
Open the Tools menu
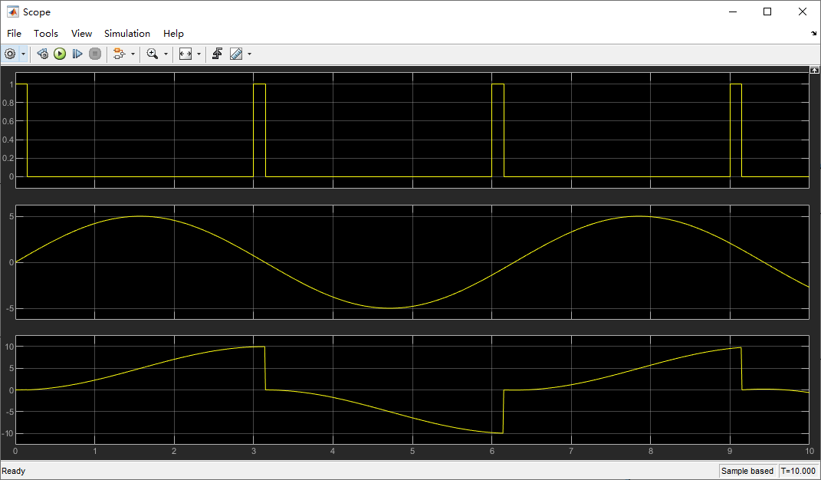[x=46, y=34]
